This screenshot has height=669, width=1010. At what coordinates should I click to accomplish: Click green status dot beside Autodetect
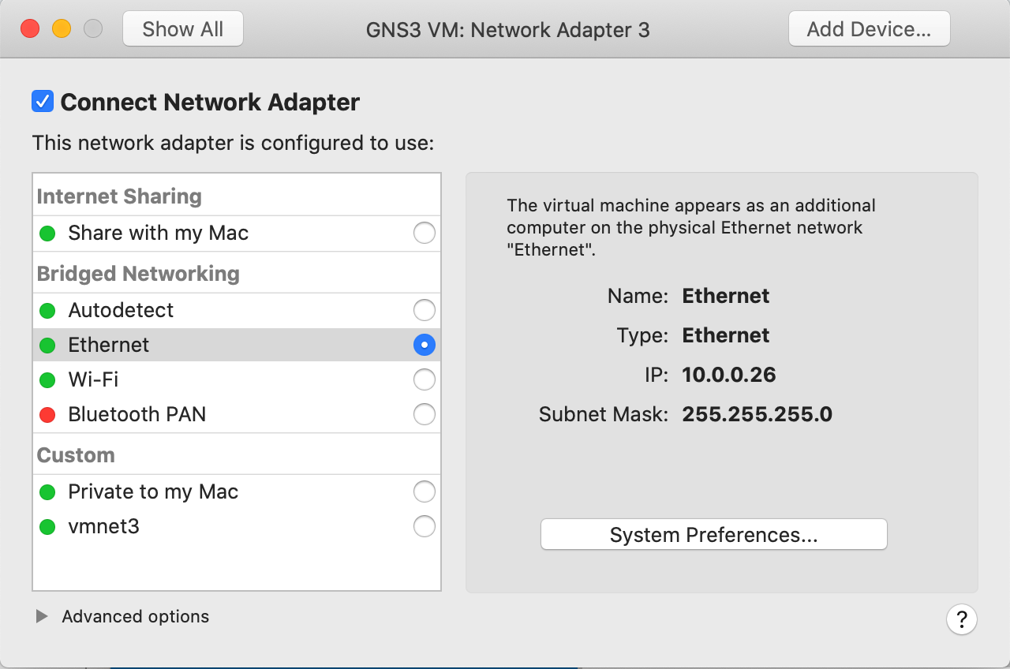click(x=47, y=310)
